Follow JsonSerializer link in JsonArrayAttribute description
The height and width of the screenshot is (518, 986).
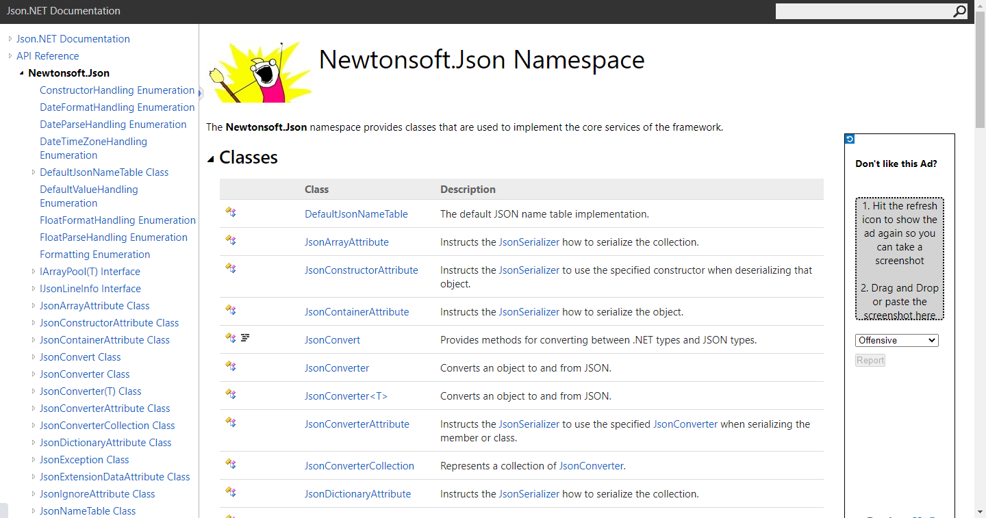pyautogui.click(x=529, y=242)
